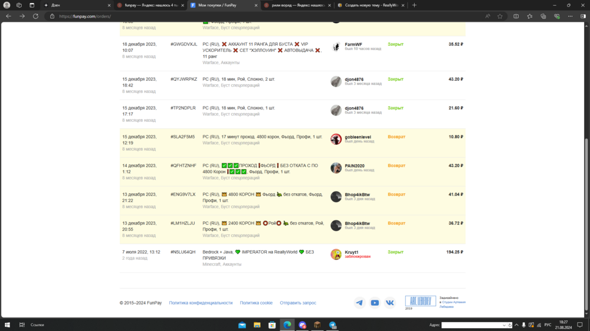This screenshot has height=331, width=590.
Task: Click the taskbar Адрес input field
Action: coord(471,325)
